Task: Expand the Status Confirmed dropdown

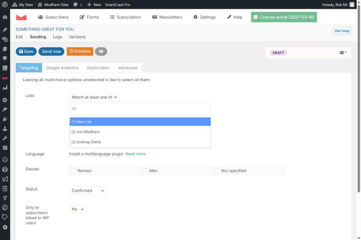Action: pyautogui.click(x=88, y=190)
